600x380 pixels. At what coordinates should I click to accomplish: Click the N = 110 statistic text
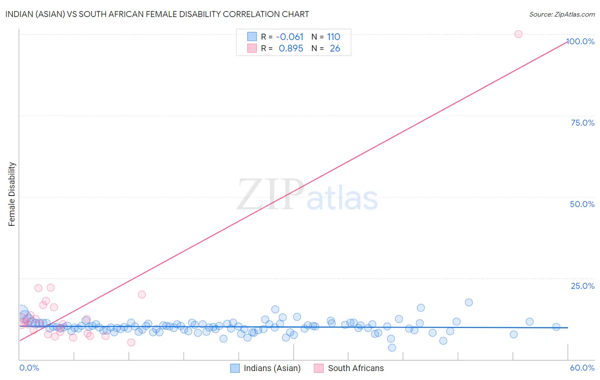[326, 37]
